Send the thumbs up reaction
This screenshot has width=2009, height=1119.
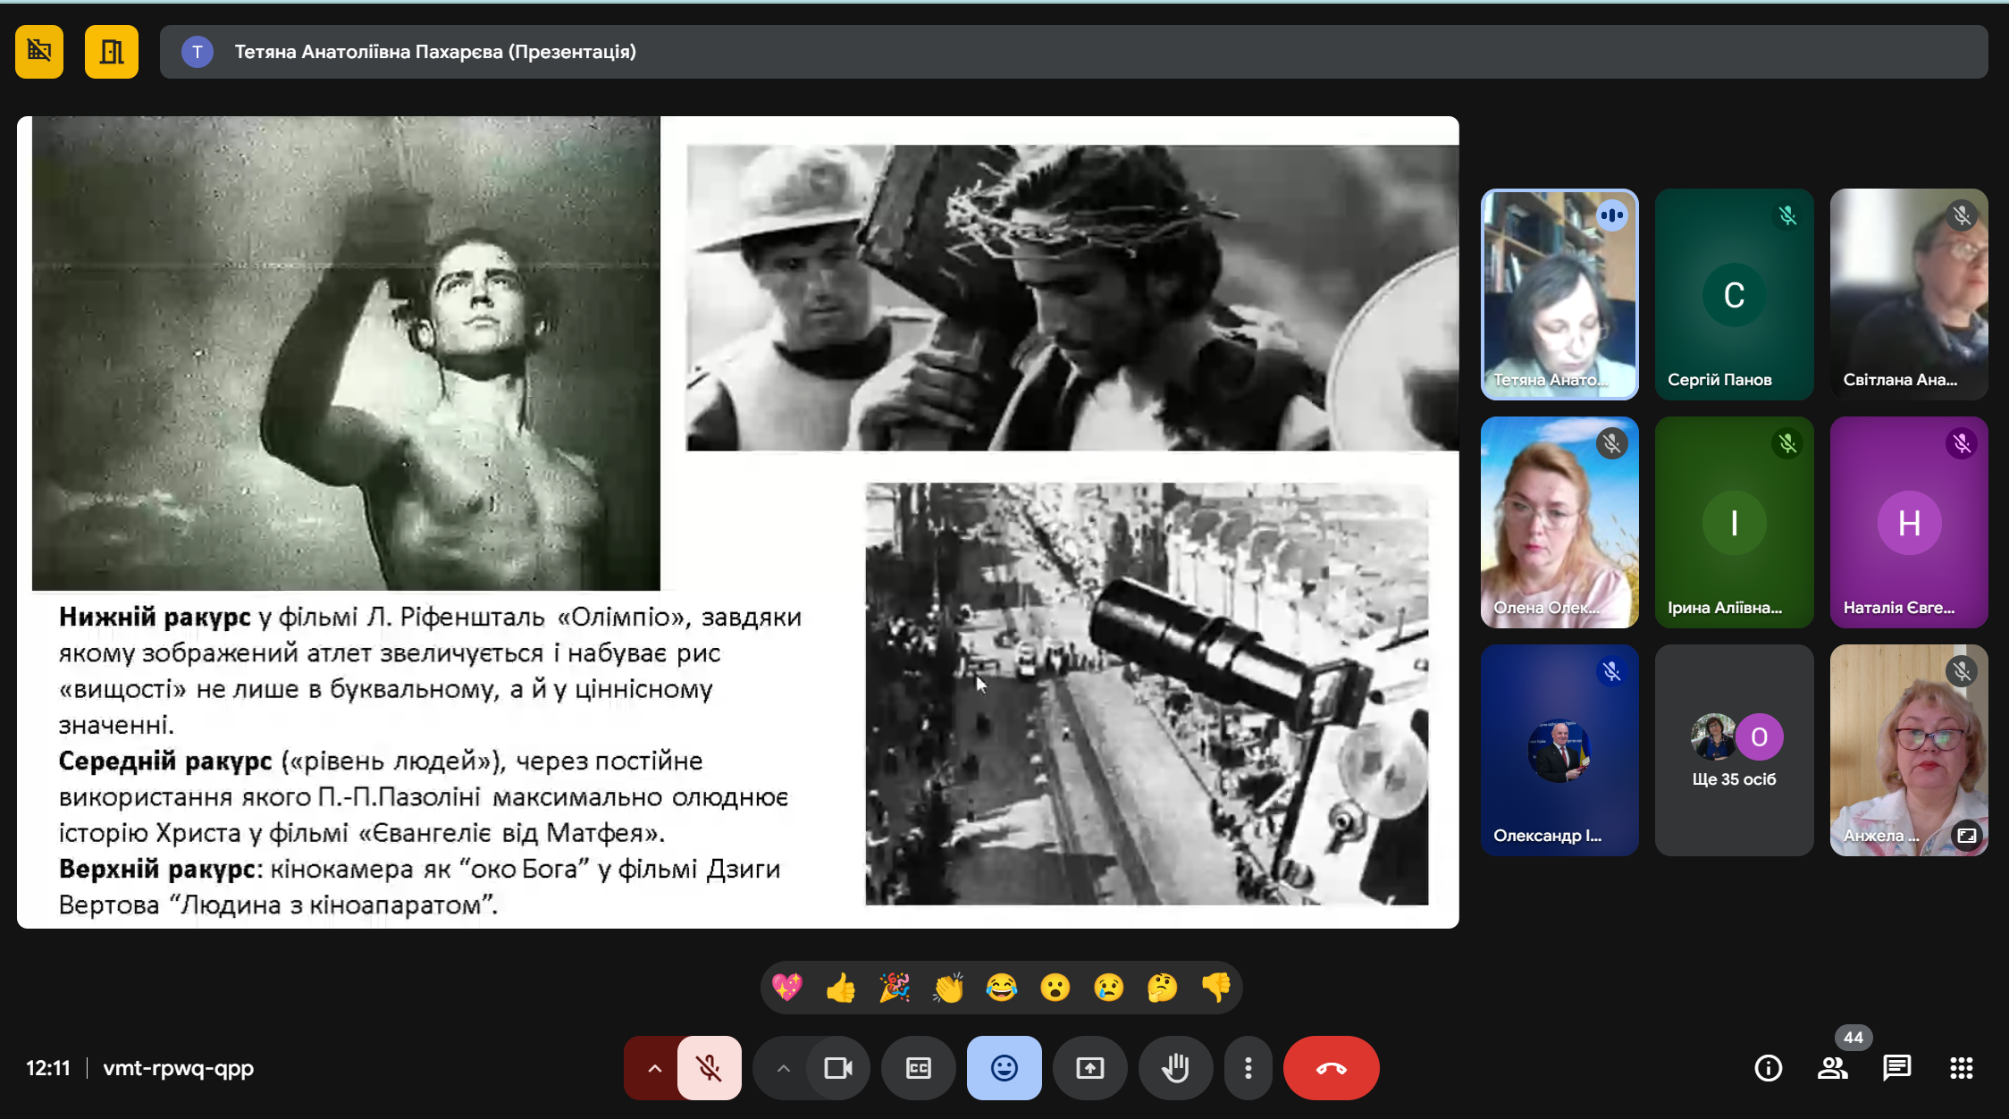click(x=841, y=988)
